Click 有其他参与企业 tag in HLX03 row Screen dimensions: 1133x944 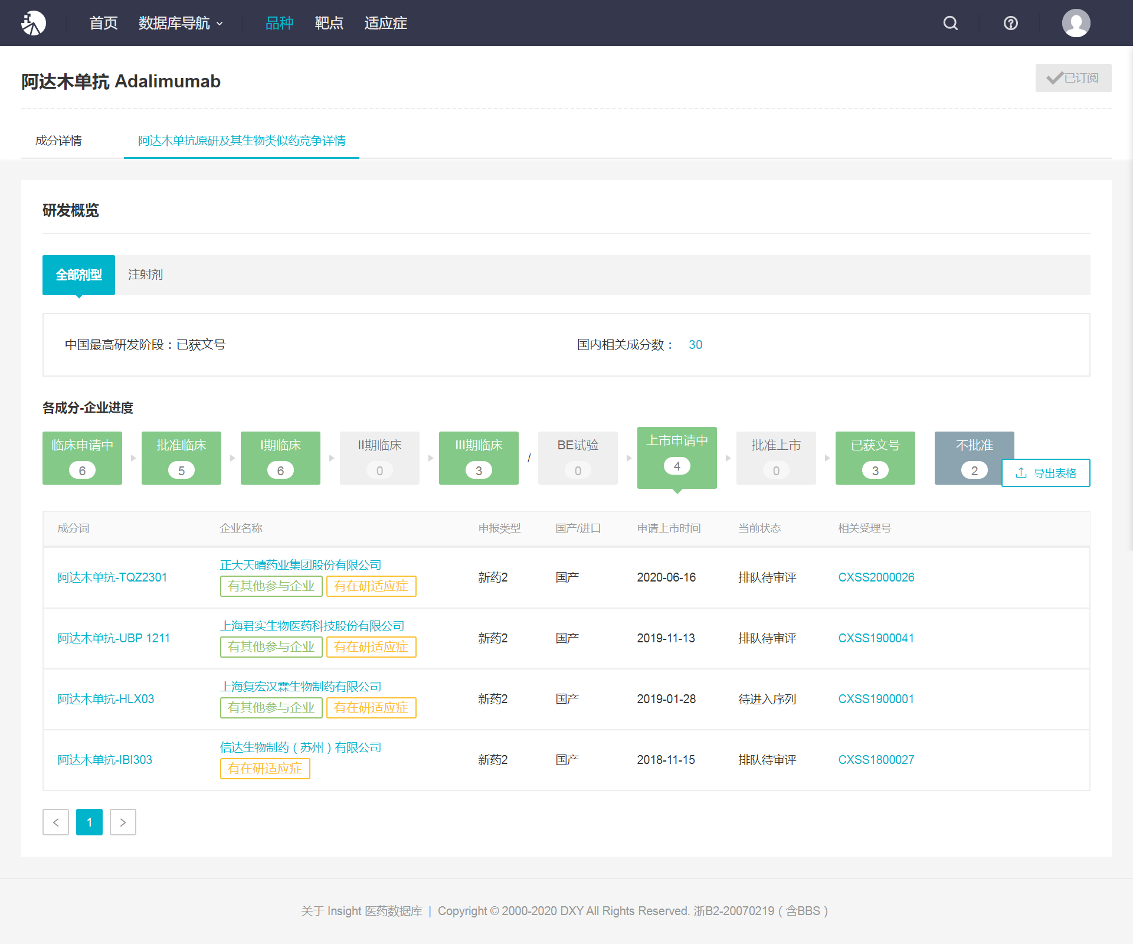271,708
